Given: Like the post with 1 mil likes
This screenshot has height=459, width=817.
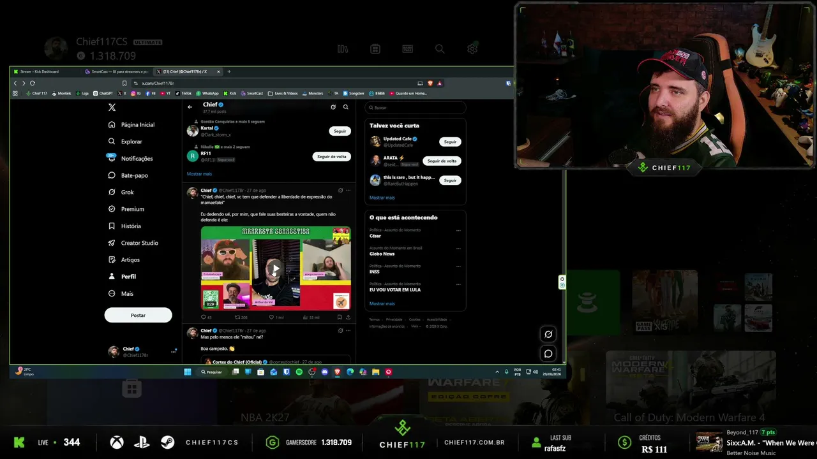Looking at the screenshot, I should (276, 317).
